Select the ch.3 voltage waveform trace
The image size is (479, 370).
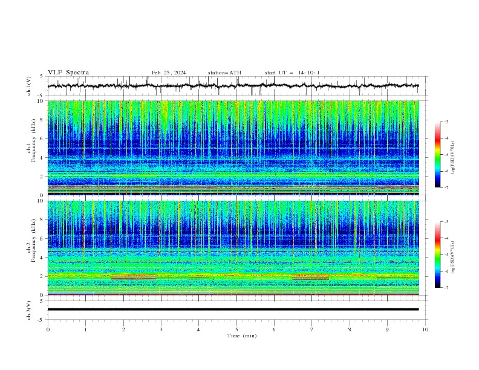(x=233, y=310)
